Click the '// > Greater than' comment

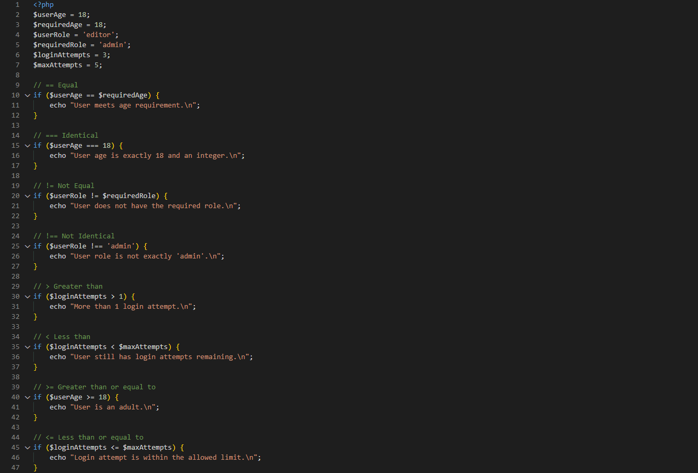click(x=68, y=287)
